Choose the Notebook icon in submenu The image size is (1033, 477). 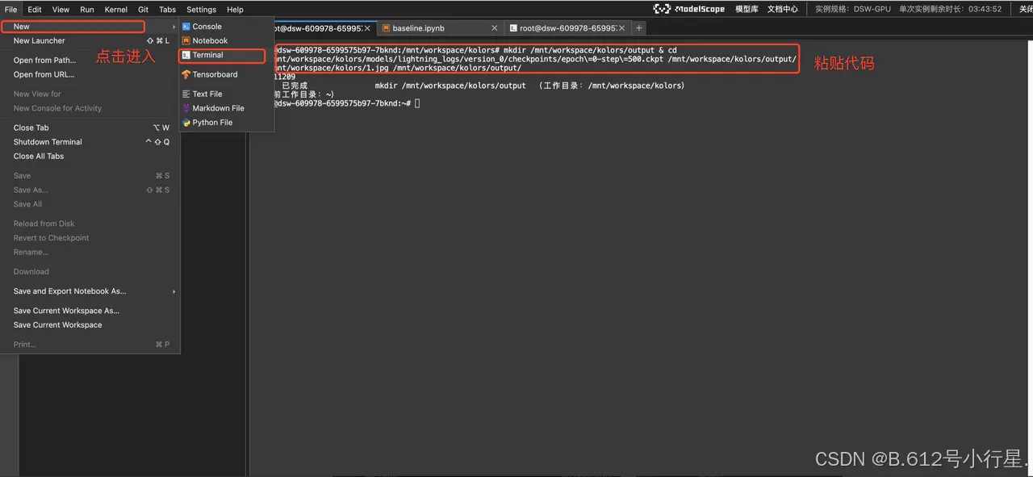[186, 40]
